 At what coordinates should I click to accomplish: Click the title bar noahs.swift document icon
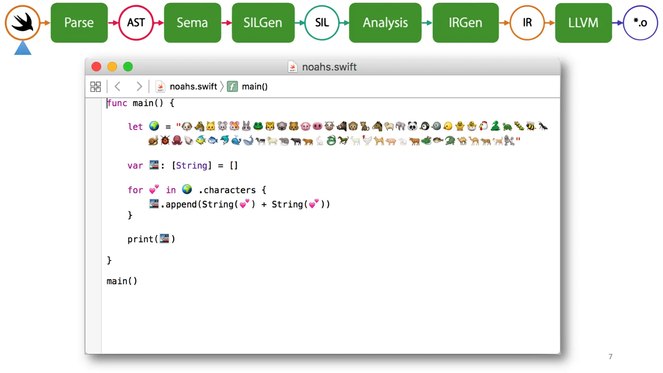[x=292, y=67]
